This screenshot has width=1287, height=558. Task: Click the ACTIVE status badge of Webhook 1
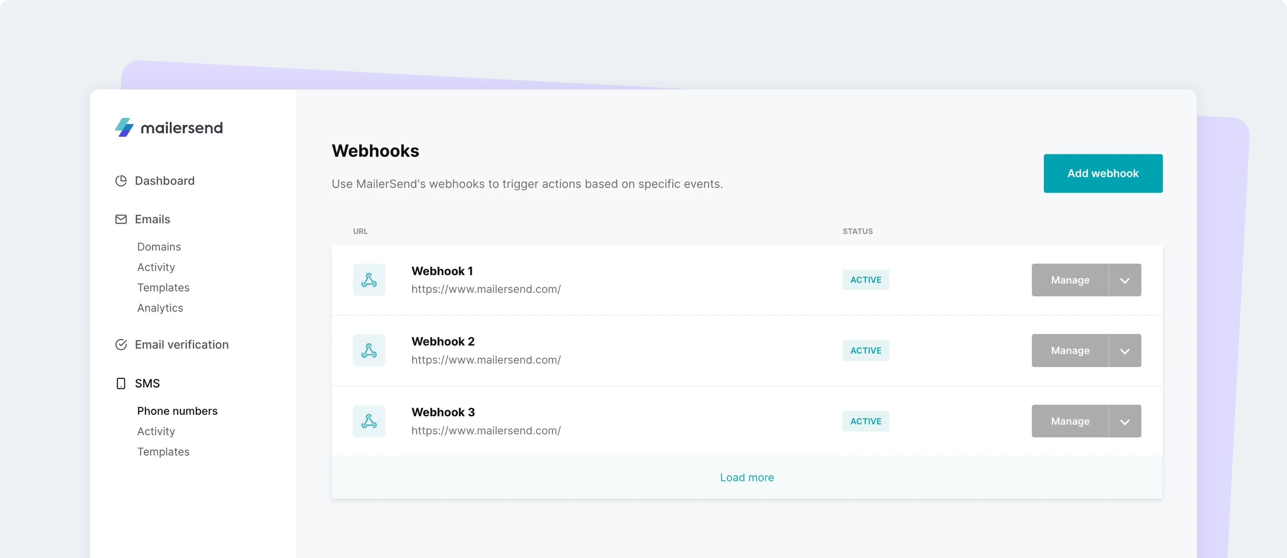tap(865, 280)
